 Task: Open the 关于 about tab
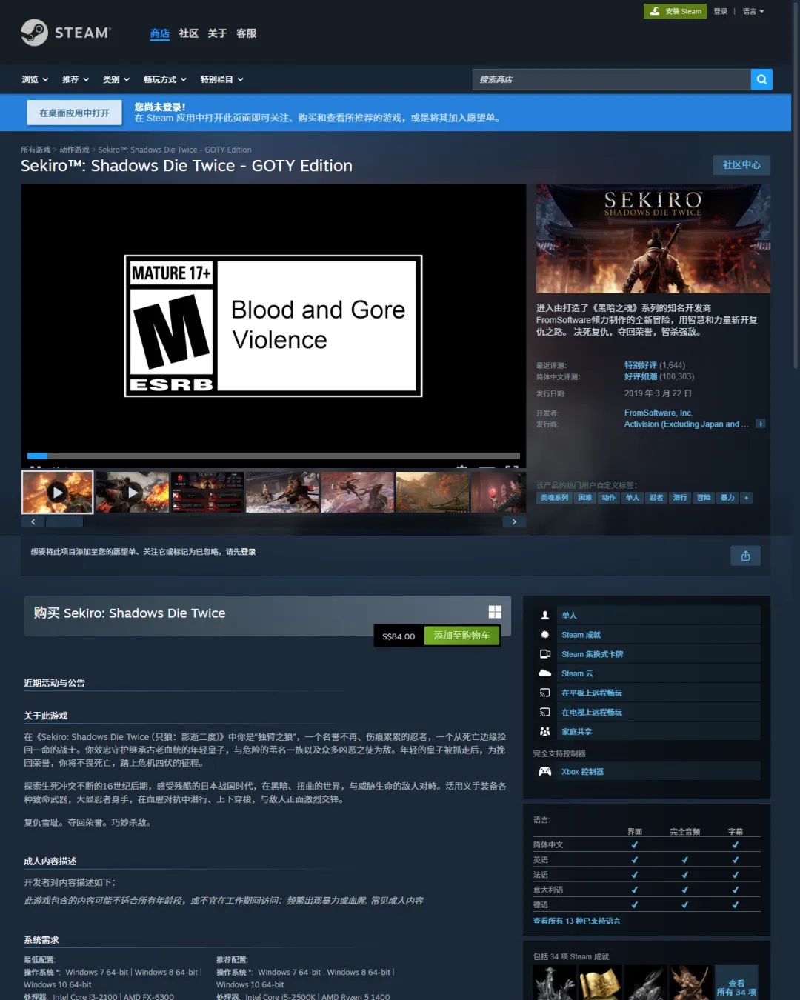click(x=217, y=33)
